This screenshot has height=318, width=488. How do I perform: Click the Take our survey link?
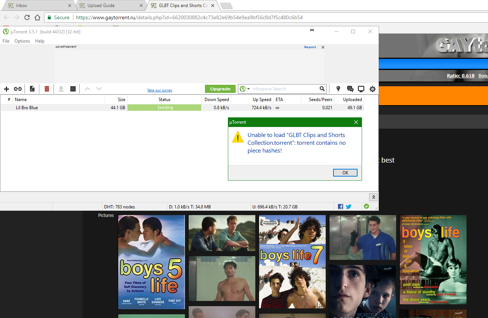click(159, 90)
